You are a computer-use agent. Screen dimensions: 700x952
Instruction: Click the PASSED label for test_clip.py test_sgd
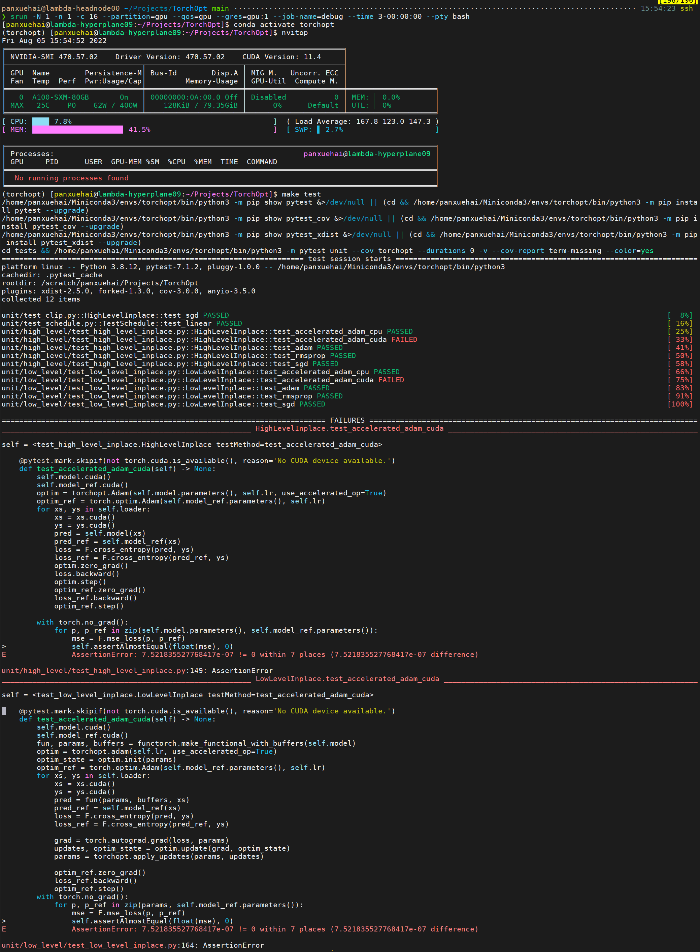(216, 316)
